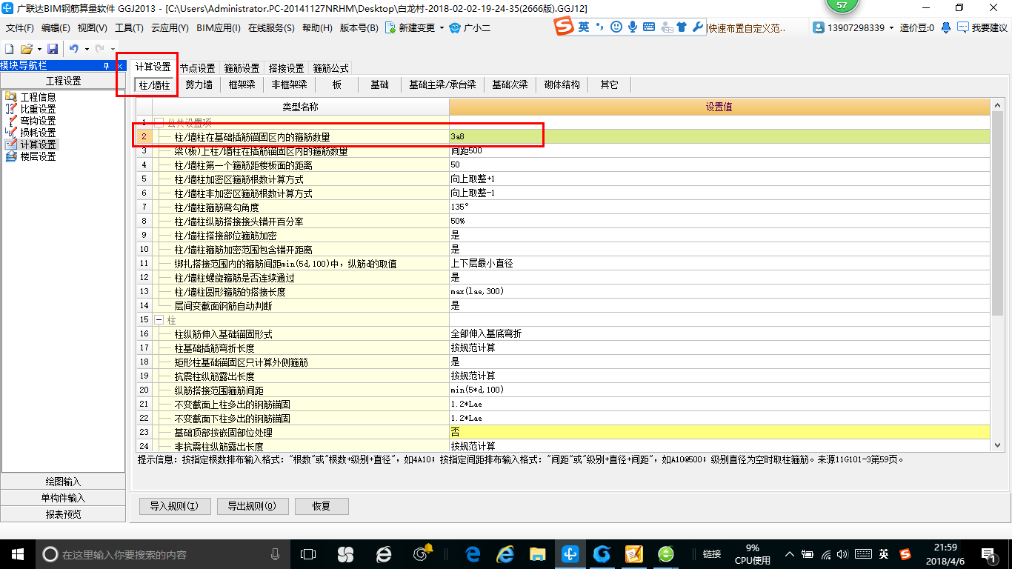Click the 间距500 value cell
The image size is (1012, 569).
pyautogui.click(x=719, y=151)
